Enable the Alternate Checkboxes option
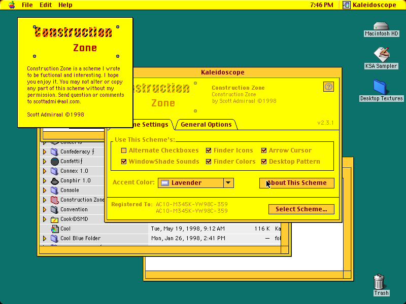The image size is (406, 304). [124, 150]
